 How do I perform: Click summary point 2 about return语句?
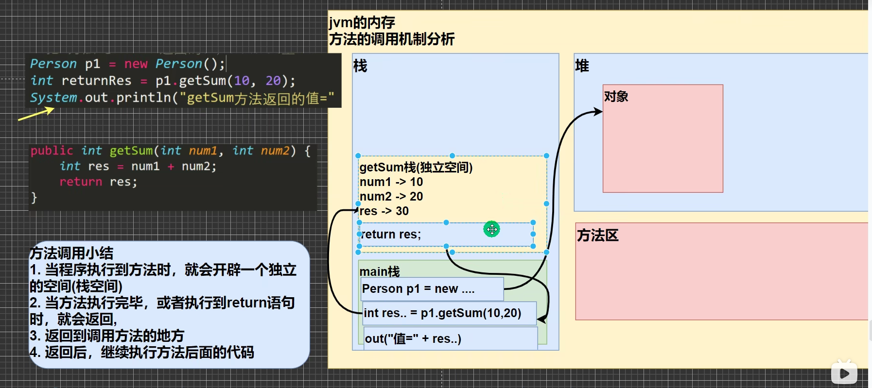pos(162,311)
